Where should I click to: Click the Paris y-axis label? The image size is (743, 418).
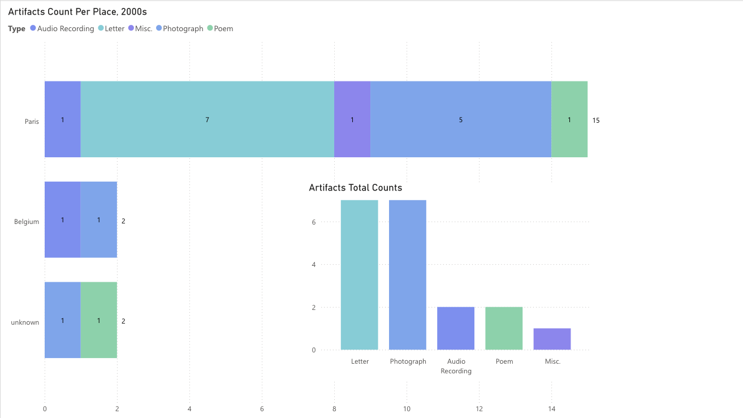pyautogui.click(x=32, y=121)
